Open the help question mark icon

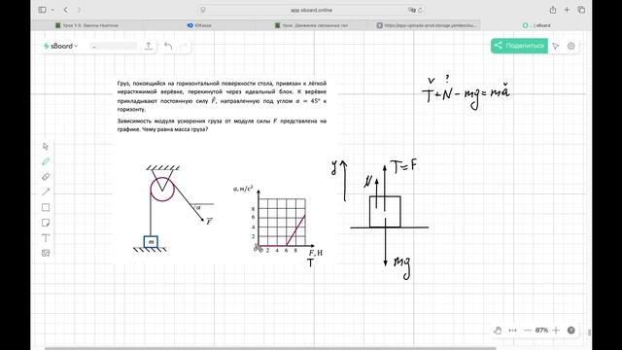tap(570, 331)
